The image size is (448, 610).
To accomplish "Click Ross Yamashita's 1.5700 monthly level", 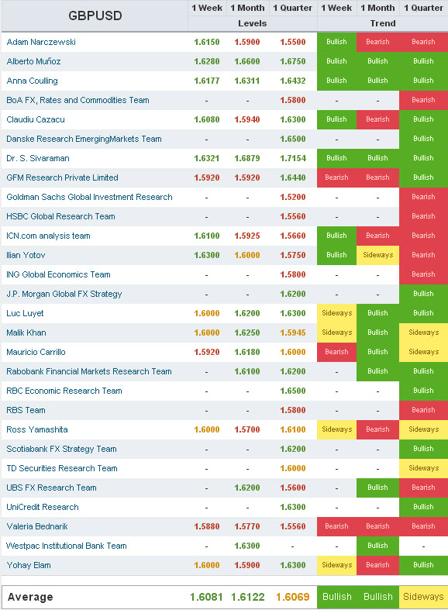I will (x=247, y=430).
